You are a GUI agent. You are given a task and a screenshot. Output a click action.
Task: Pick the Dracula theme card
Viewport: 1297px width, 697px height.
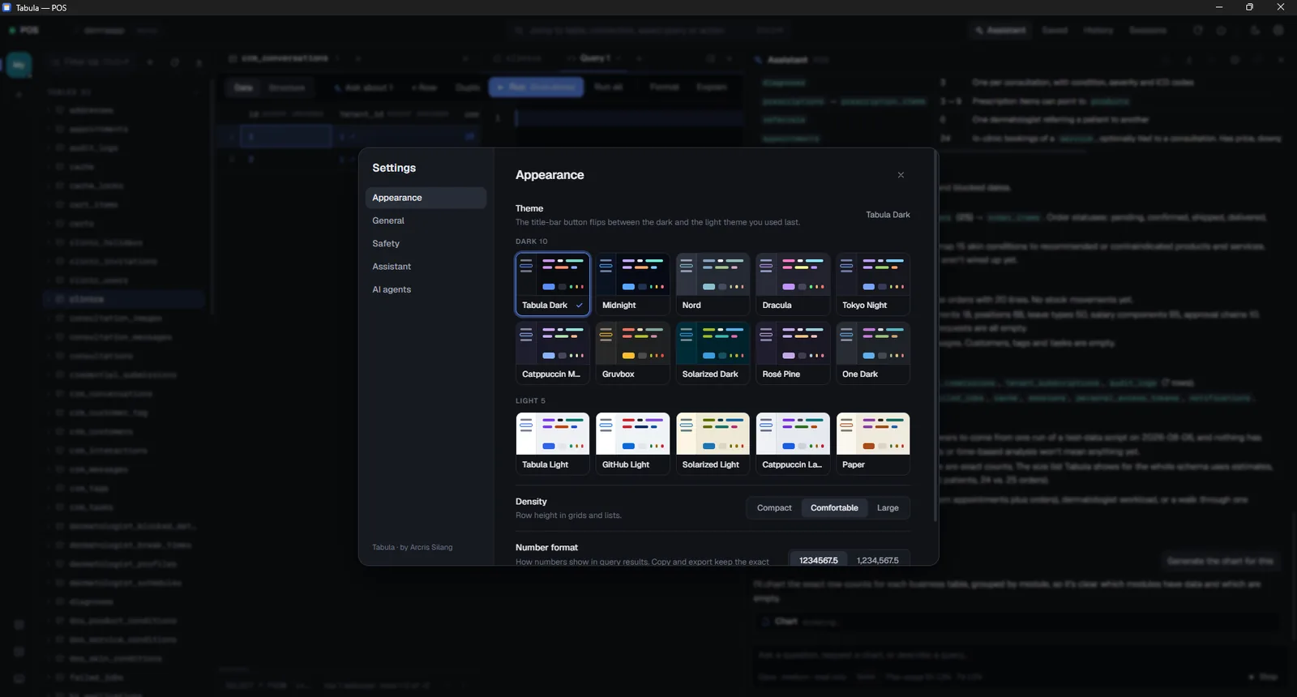793,284
